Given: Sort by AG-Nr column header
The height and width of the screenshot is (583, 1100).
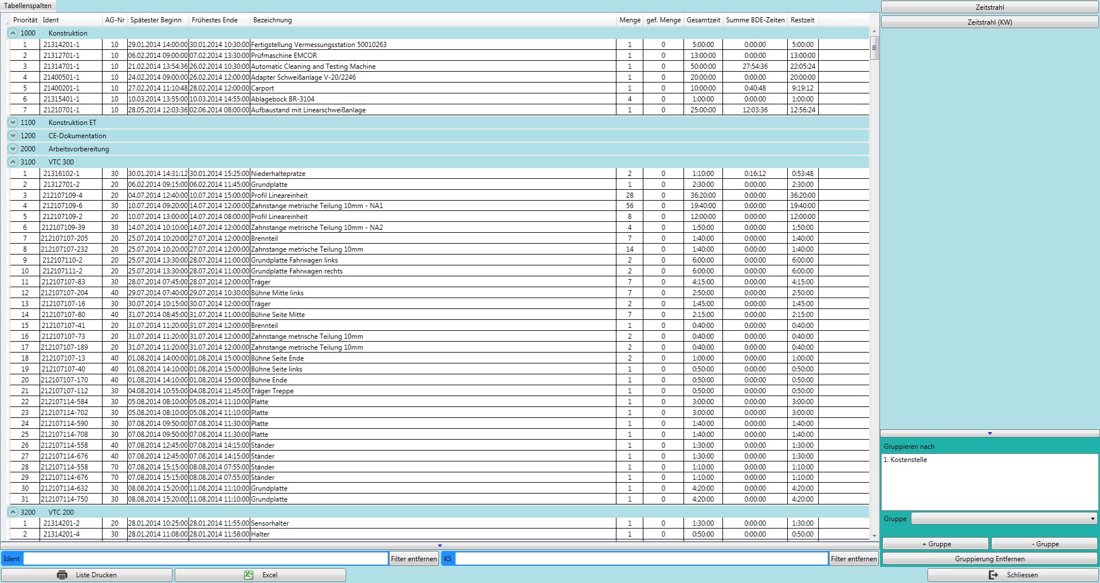Looking at the screenshot, I should click(115, 20).
